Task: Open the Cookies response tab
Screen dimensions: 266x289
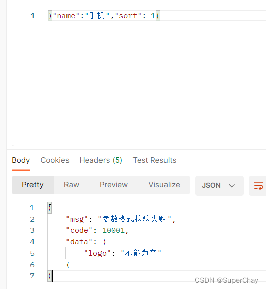Action: pyautogui.click(x=55, y=160)
